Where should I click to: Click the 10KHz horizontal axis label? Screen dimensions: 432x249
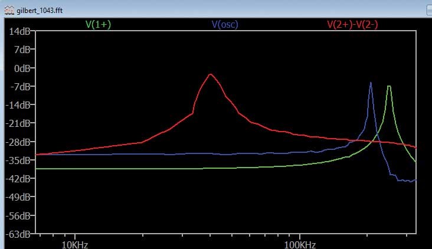(74, 243)
